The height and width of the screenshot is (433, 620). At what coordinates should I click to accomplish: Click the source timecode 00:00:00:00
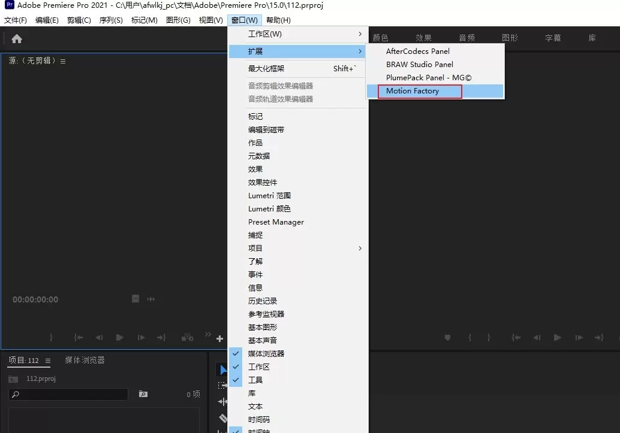(x=35, y=299)
